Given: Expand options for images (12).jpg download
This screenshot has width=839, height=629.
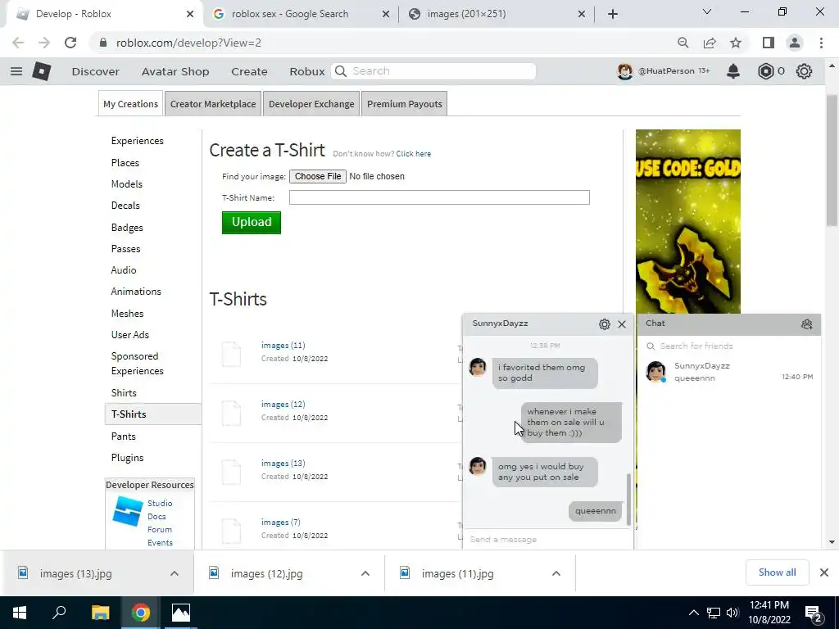Looking at the screenshot, I should point(365,573).
